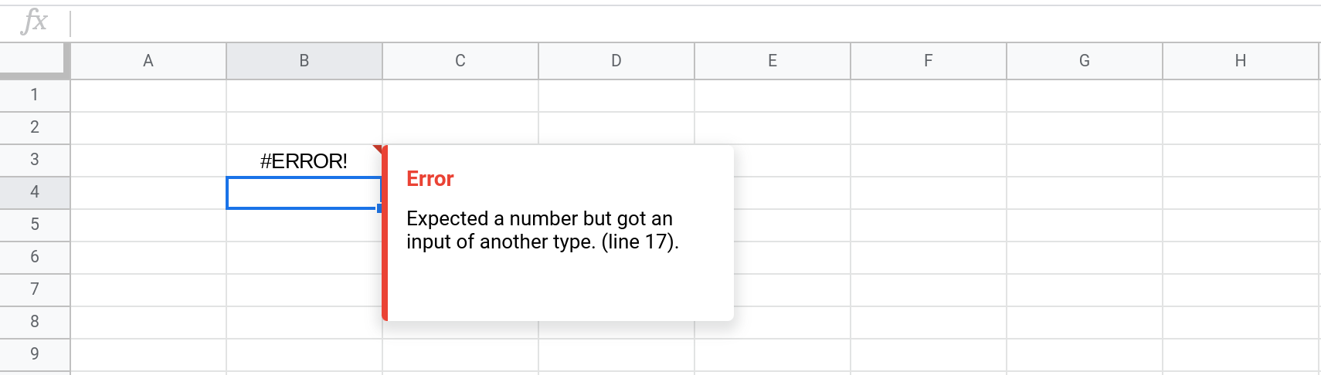Select row 6 header
The image size is (1321, 375).
[x=35, y=257]
